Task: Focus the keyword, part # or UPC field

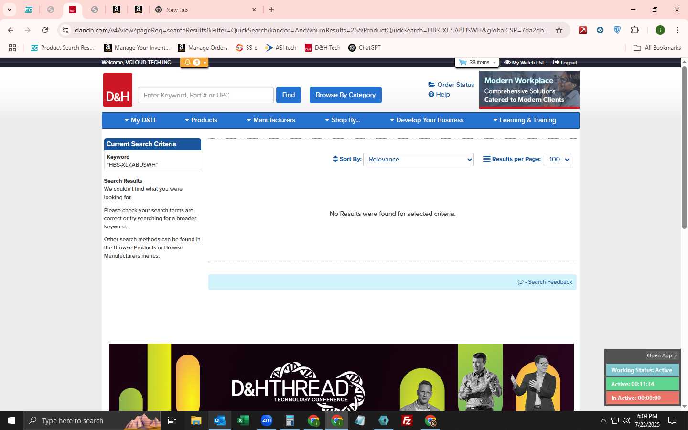Action: pos(205,95)
